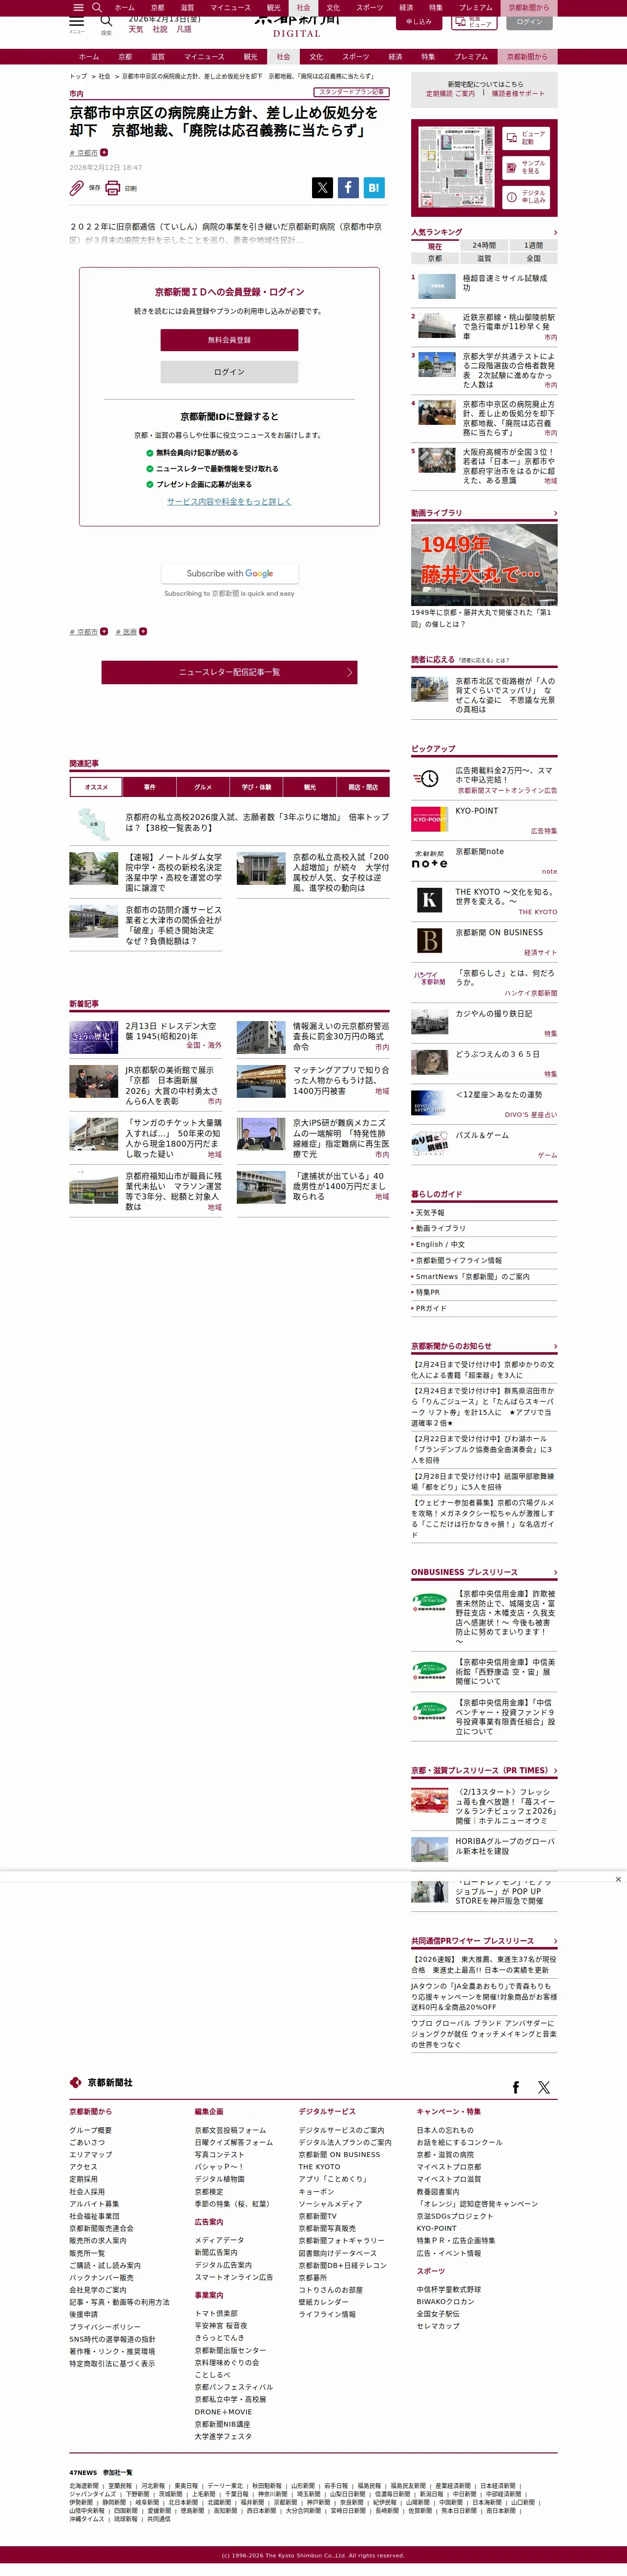Screen dimensions: 627x2576
Task: Expand 動画ライブラリ section arrow
Action: click(555, 513)
